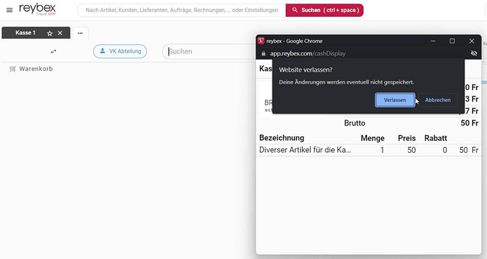Favorite the Kasse 1 tab with star
Screen dimensions: 487x259
[x=49, y=33]
